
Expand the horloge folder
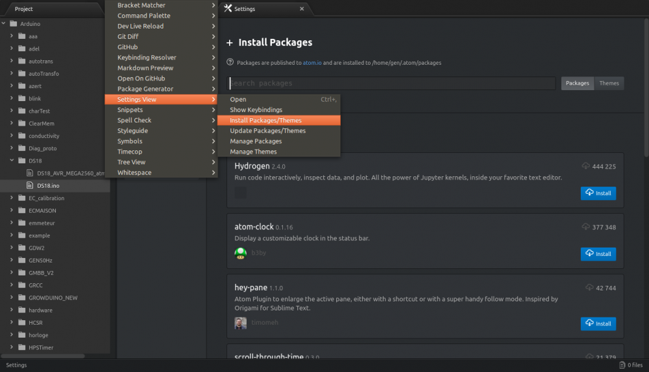click(12, 335)
